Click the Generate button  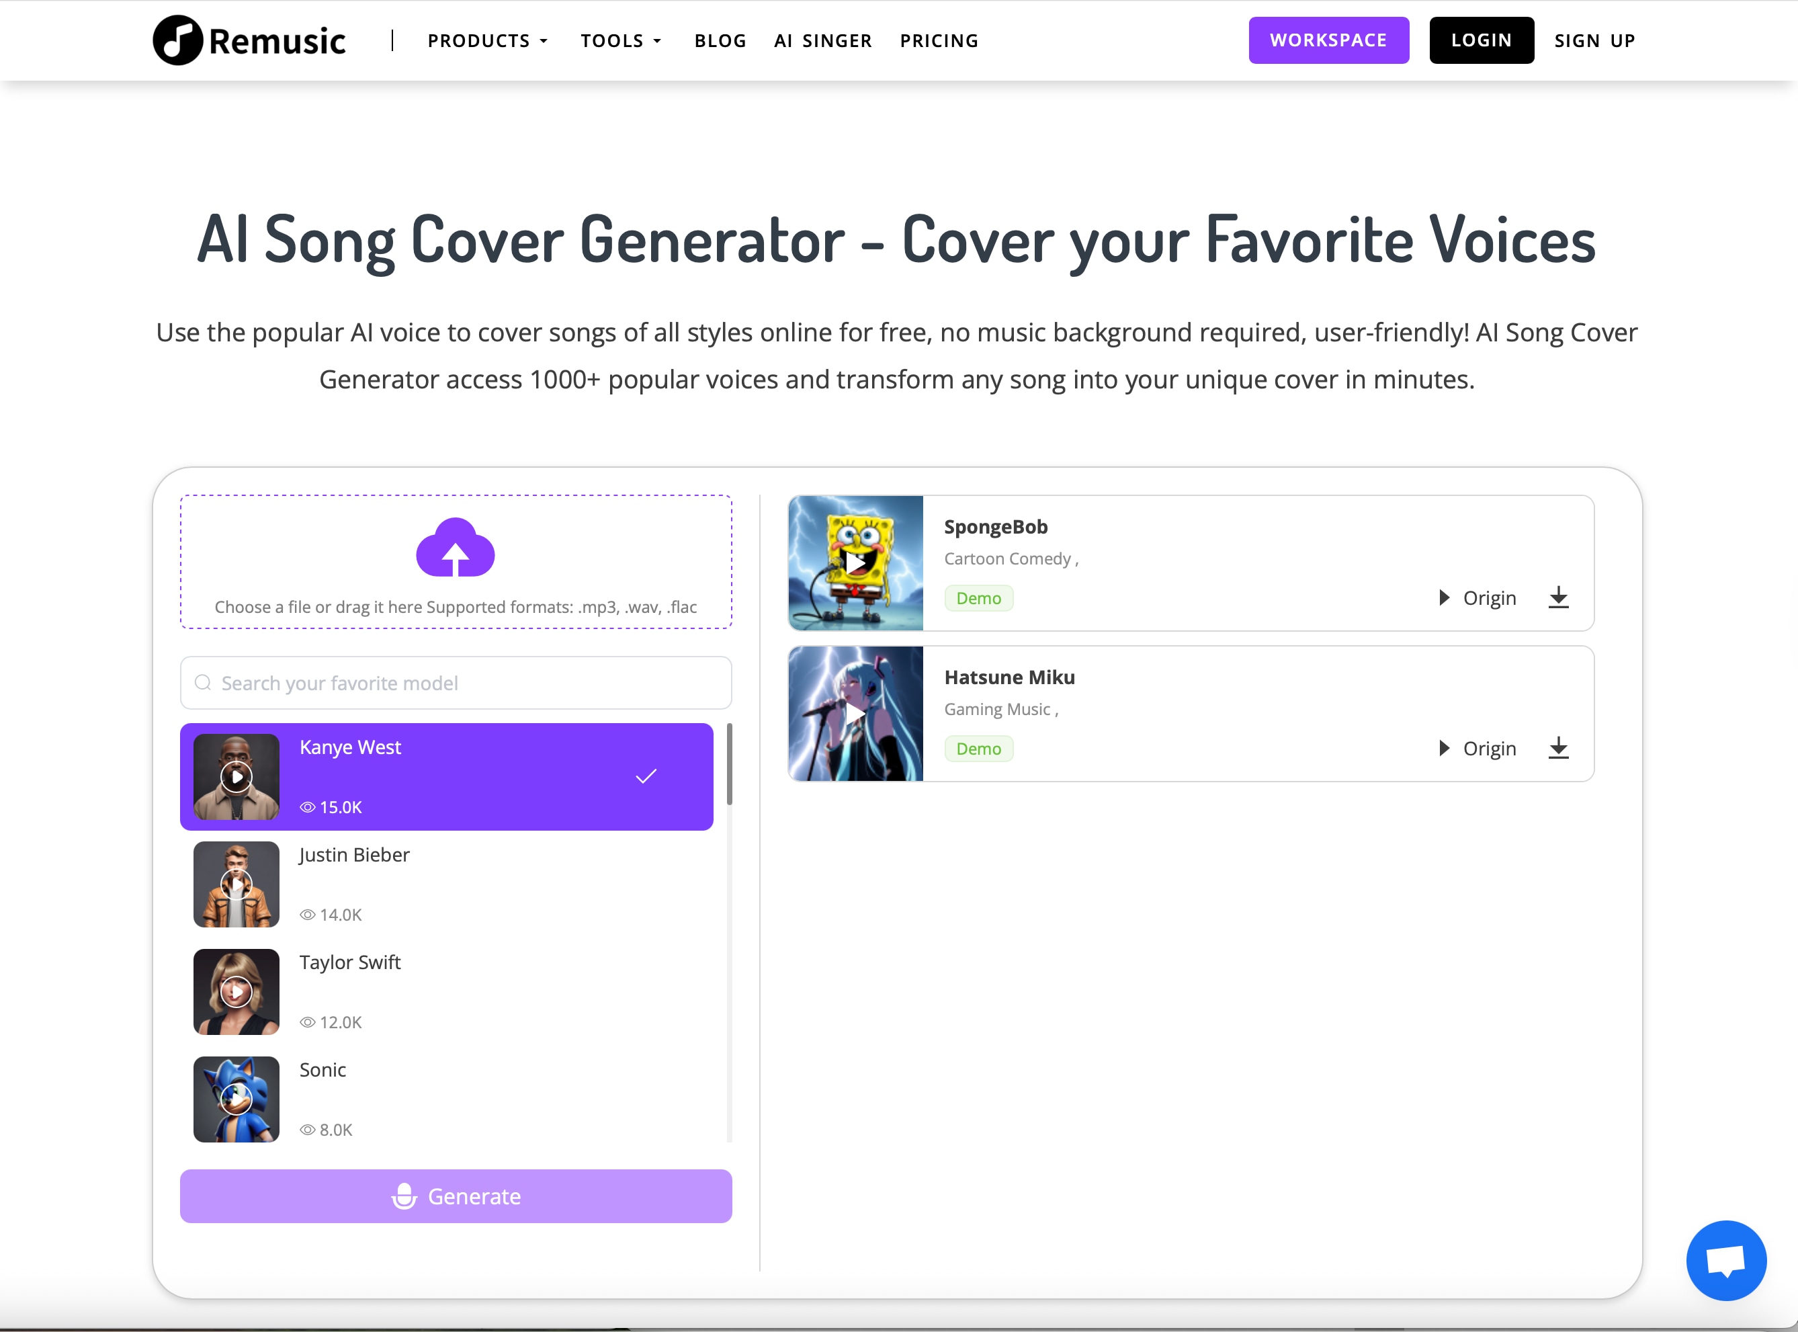[x=456, y=1196]
